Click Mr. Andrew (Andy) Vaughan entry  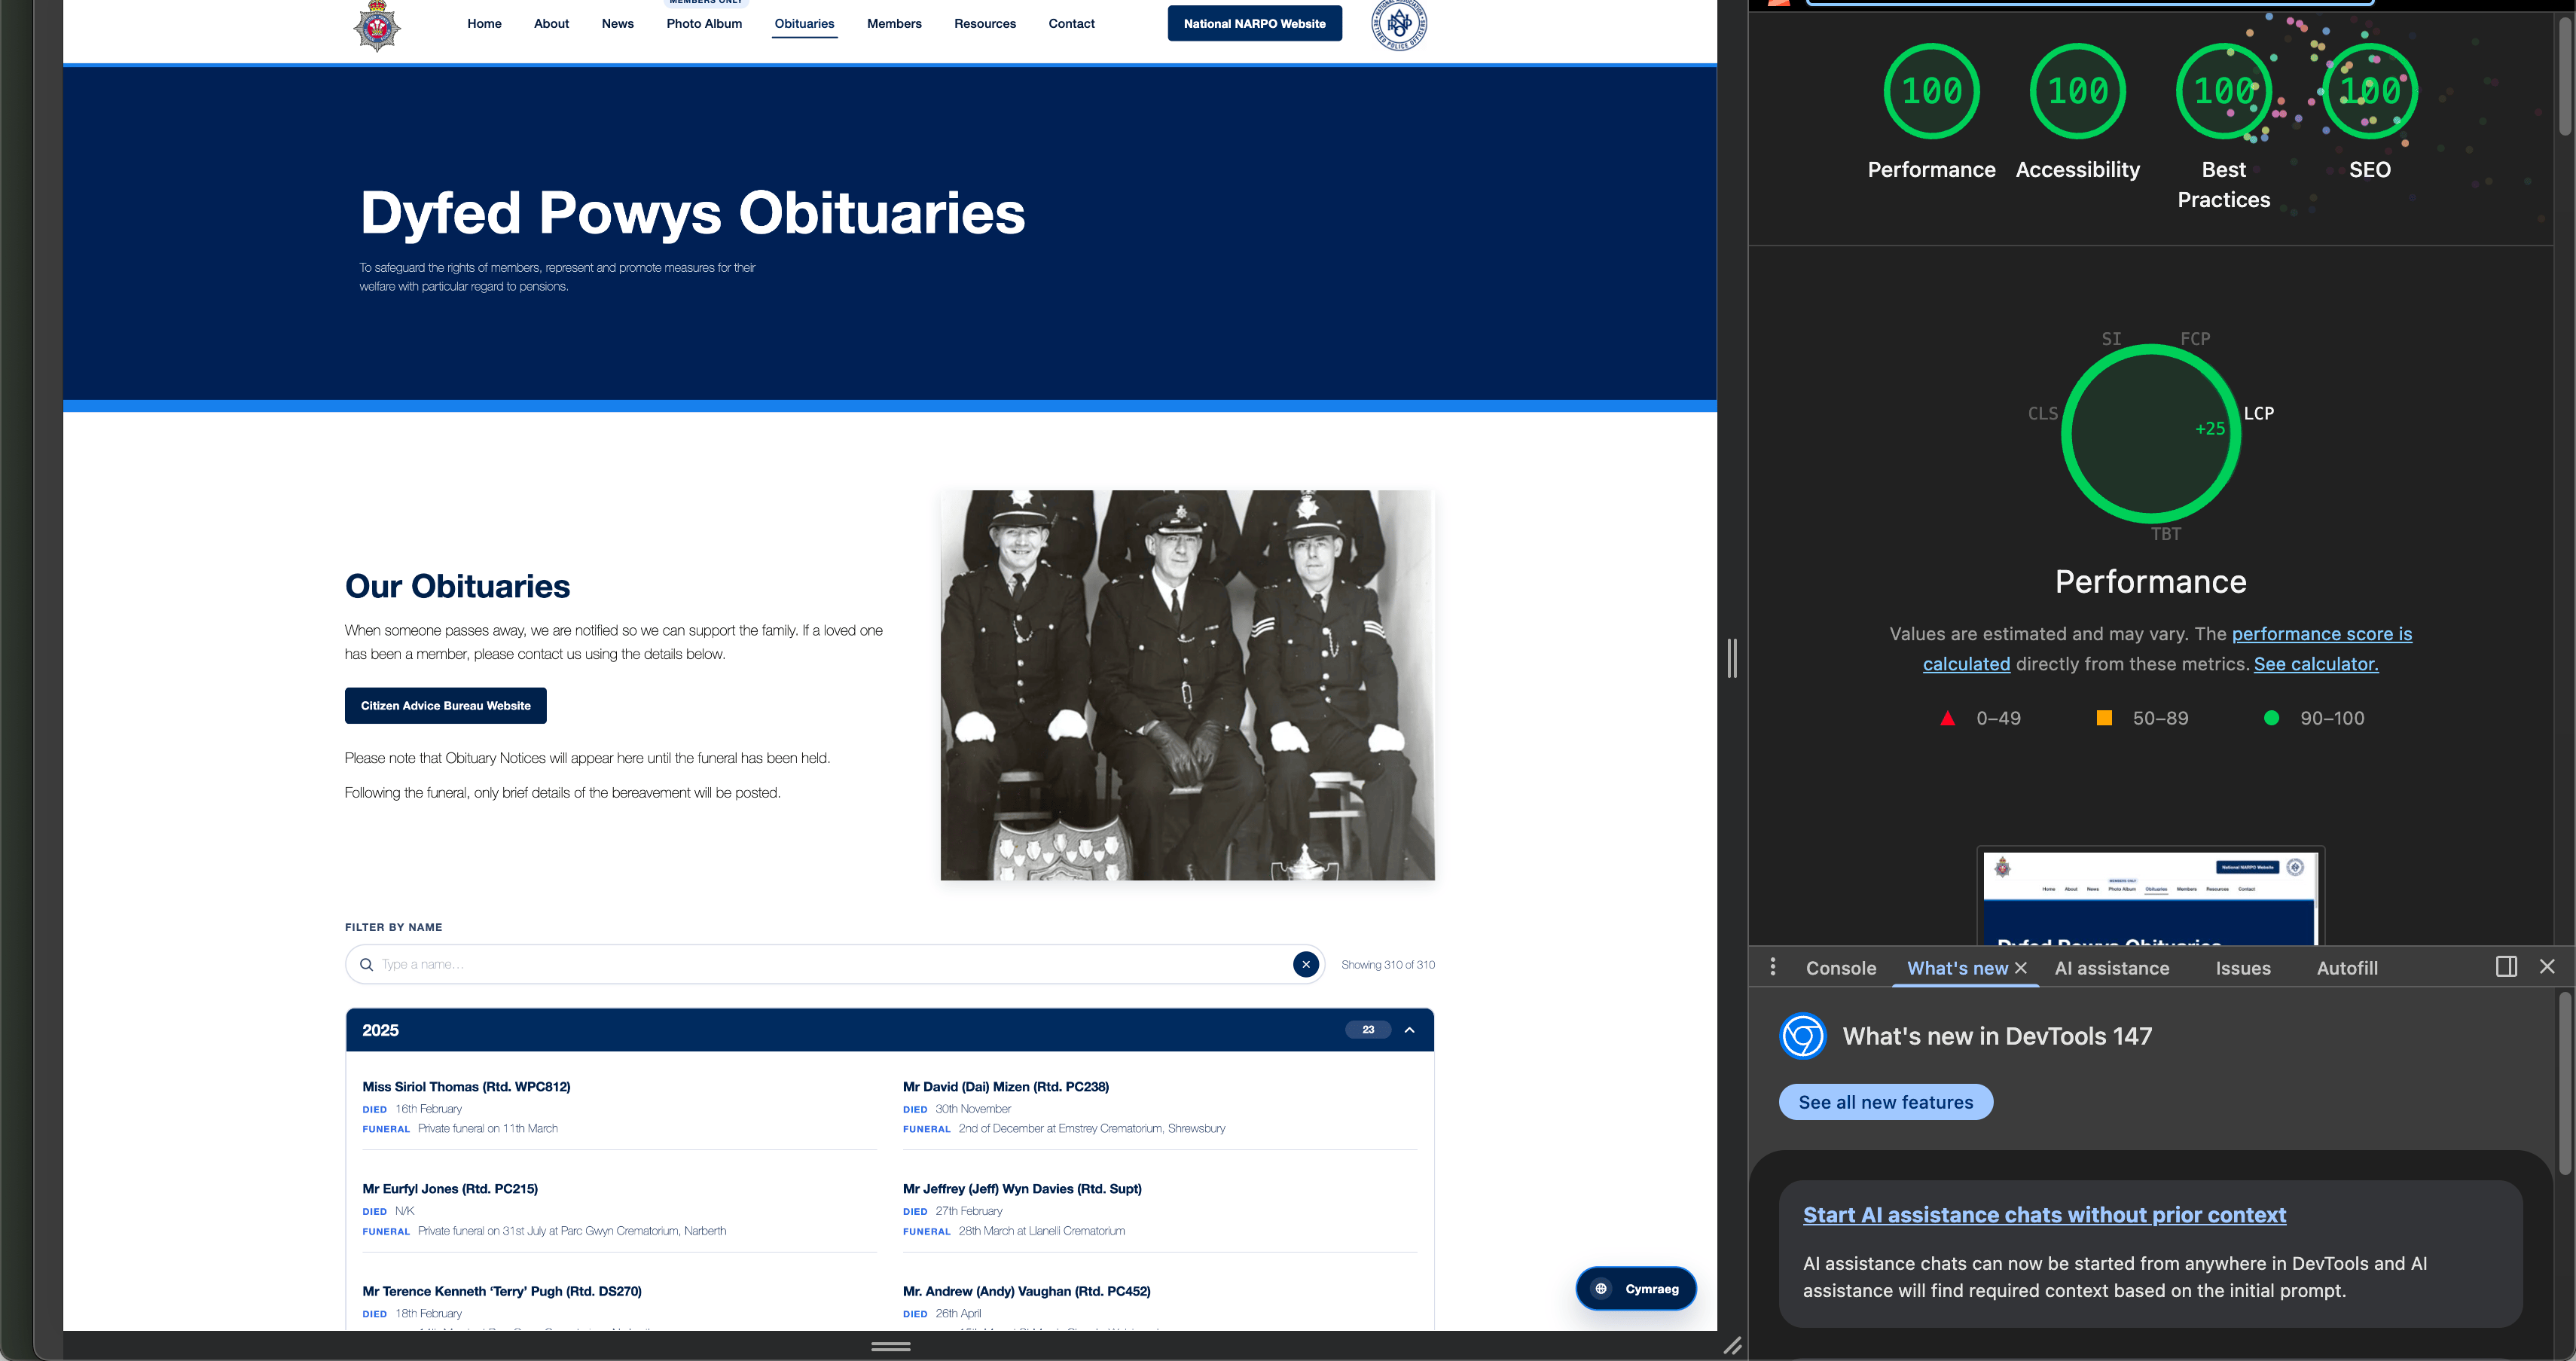tap(1026, 1292)
